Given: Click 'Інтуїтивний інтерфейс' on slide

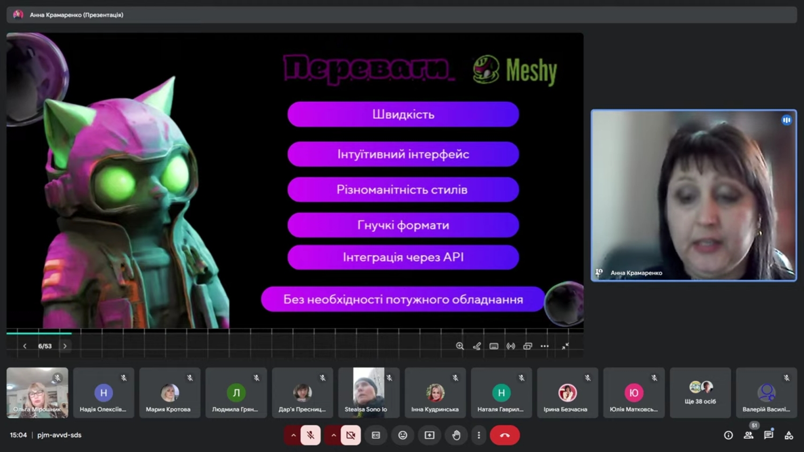Looking at the screenshot, I should click(x=403, y=154).
